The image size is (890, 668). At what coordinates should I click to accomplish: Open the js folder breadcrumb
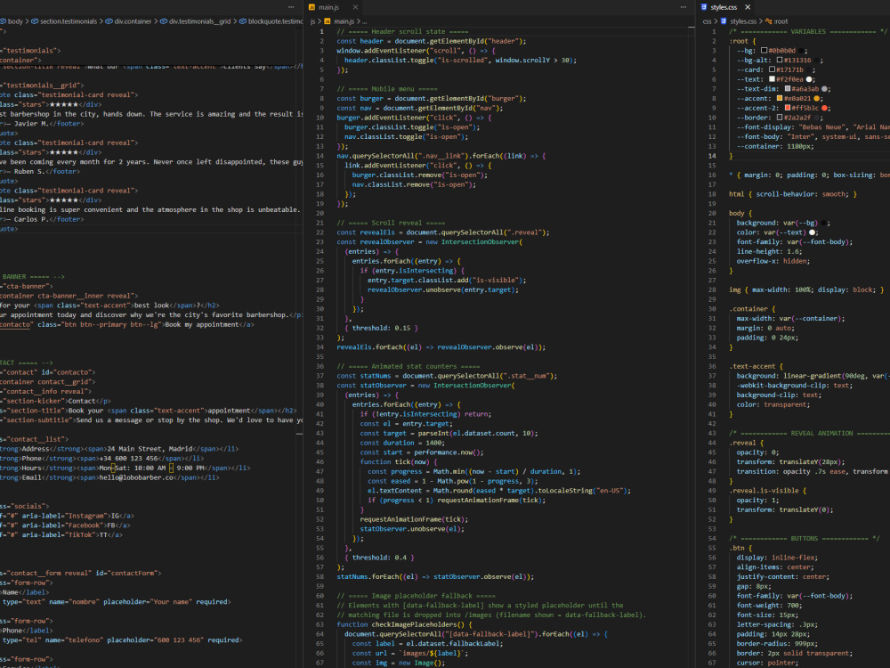tap(312, 21)
